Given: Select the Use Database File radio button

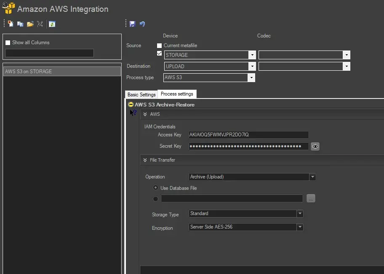Looking at the screenshot, I should click(x=156, y=188).
